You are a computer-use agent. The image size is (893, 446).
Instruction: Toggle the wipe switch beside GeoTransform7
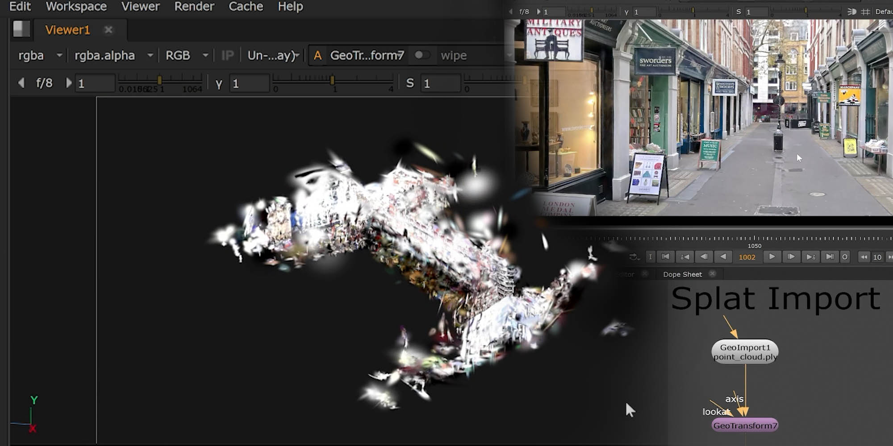421,55
